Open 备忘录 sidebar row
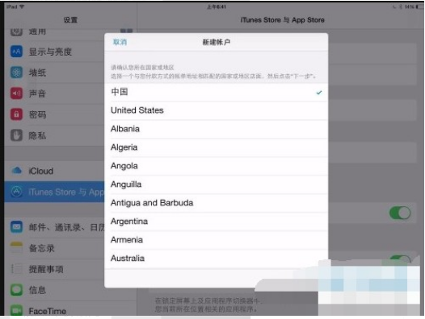Image resolution: width=425 pixels, height=319 pixels. pos(54,248)
